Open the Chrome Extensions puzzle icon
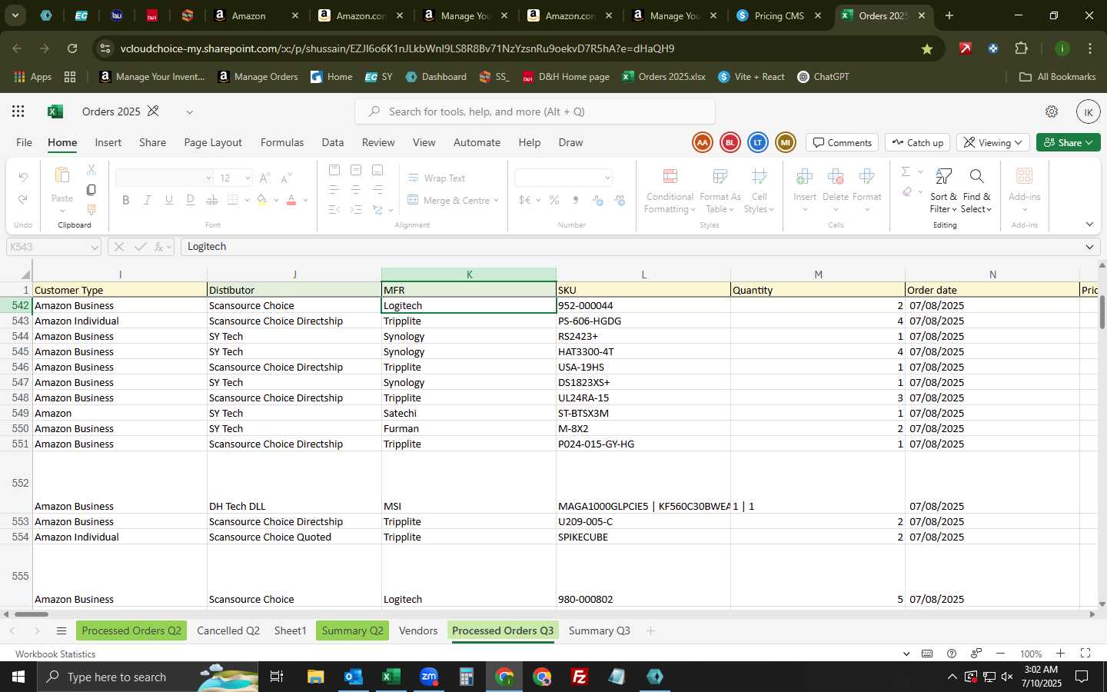 tap(1021, 48)
